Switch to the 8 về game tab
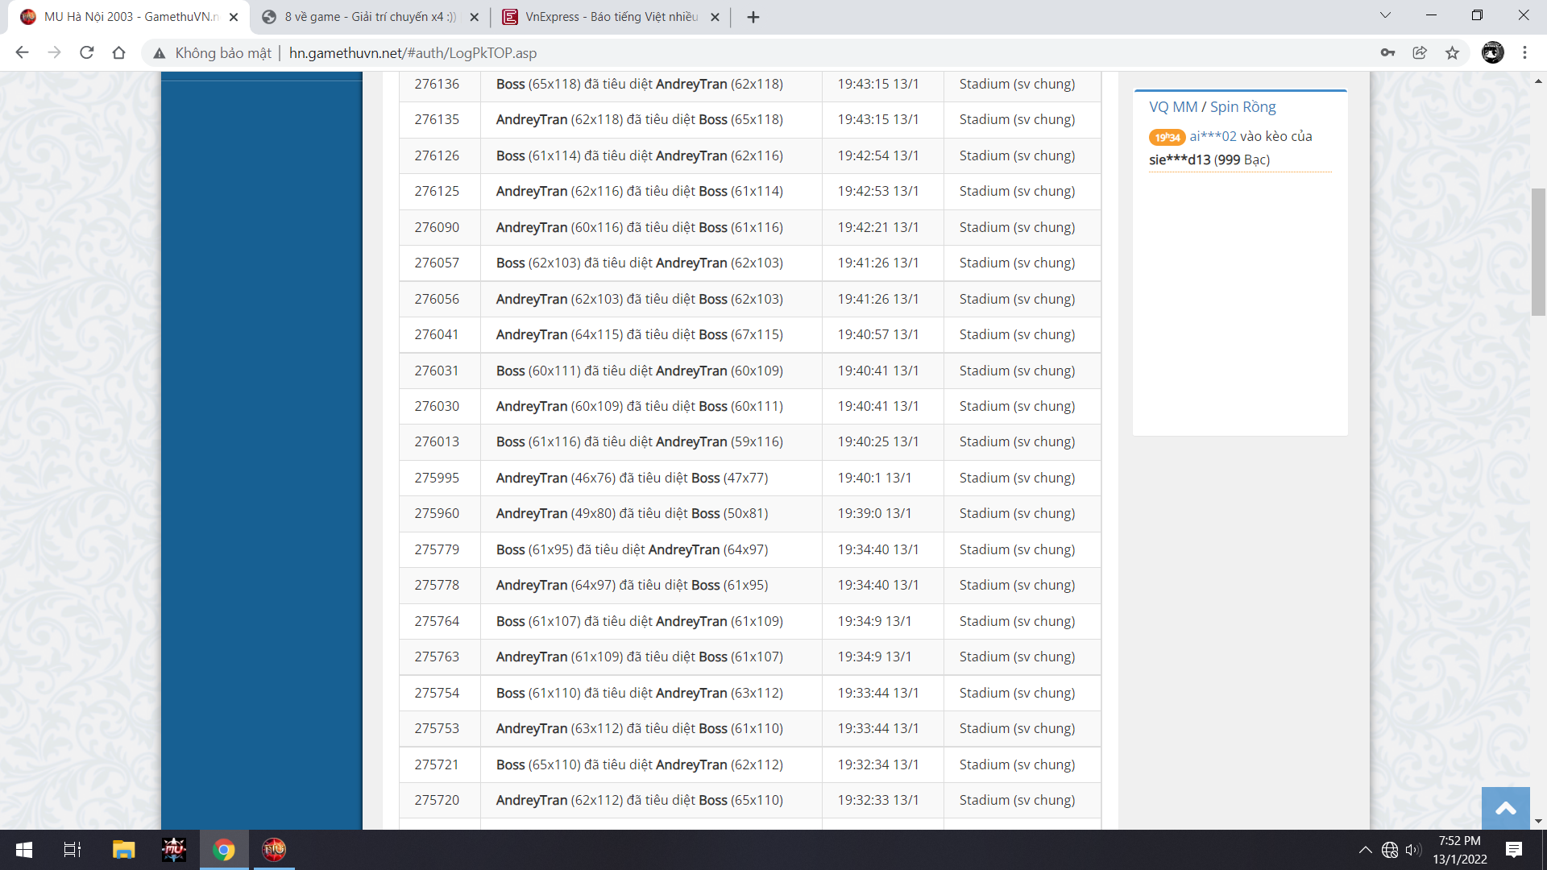1547x870 pixels. 370,17
